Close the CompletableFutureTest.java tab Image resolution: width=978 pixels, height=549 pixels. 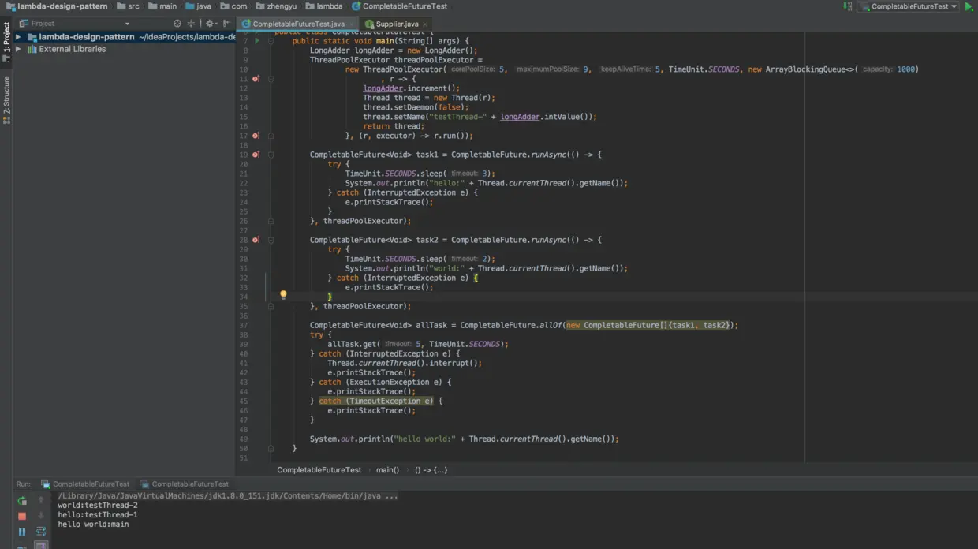(x=352, y=24)
